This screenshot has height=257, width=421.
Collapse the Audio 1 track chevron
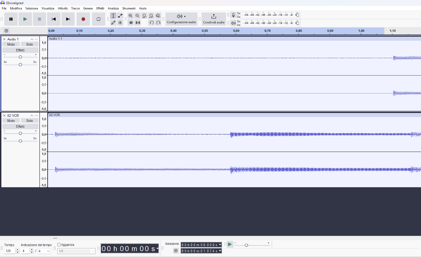tap(32, 39)
